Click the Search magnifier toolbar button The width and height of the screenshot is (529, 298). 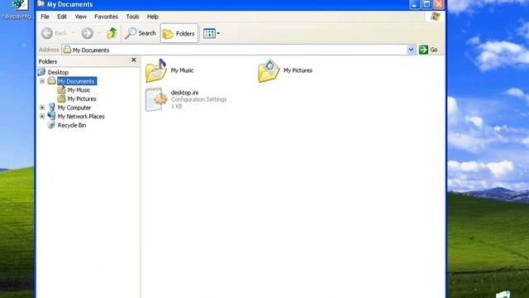pyautogui.click(x=140, y=33)
